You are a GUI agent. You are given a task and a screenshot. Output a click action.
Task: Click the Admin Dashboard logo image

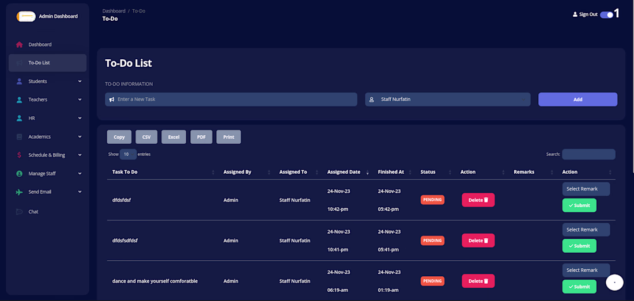click(26, 16)
